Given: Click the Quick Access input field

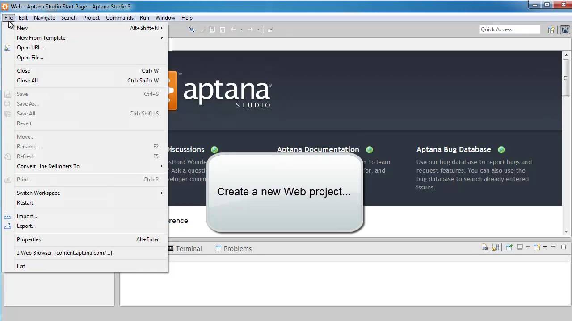Looking at the screenshot, I should 510,29.
